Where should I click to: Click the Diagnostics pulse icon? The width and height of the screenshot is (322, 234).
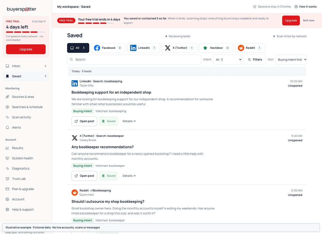[x=8, y=168]
